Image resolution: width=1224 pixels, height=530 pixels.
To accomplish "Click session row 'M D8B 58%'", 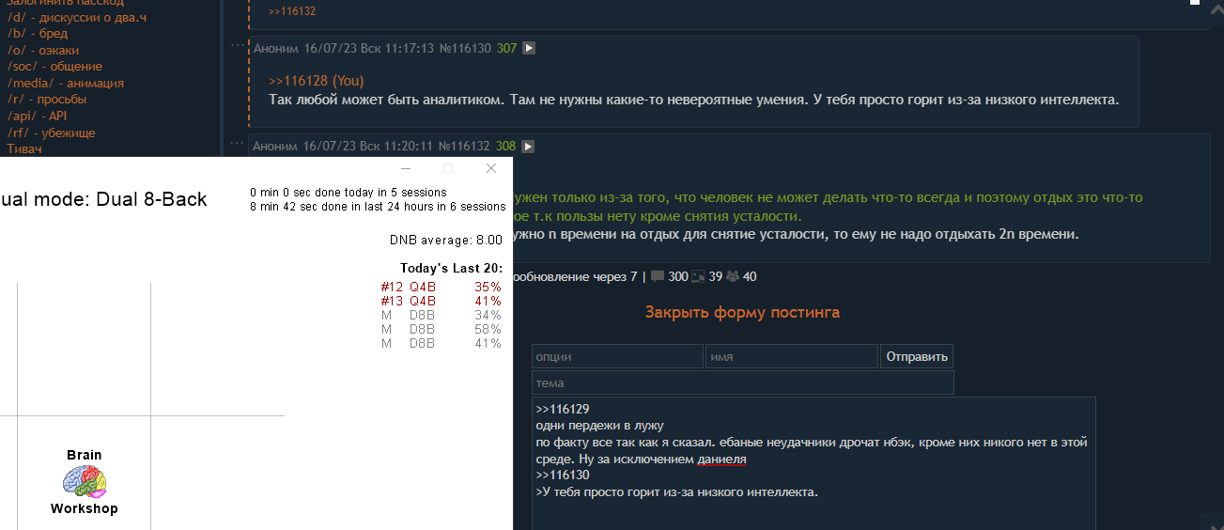I will click(x=442, y=330).
